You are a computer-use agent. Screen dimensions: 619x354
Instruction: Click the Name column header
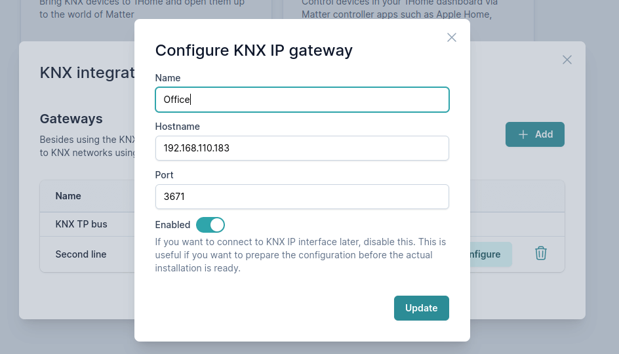click(x=68, y=196)
